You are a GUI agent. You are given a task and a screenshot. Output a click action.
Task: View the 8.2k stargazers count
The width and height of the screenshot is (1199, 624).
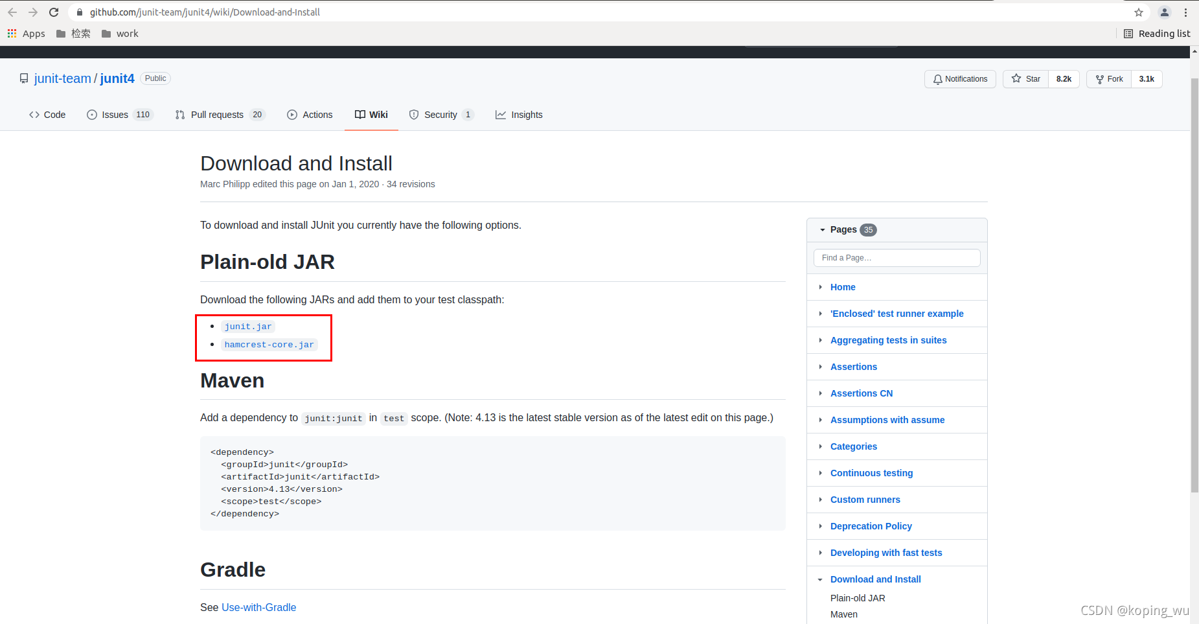(1064, 79)
